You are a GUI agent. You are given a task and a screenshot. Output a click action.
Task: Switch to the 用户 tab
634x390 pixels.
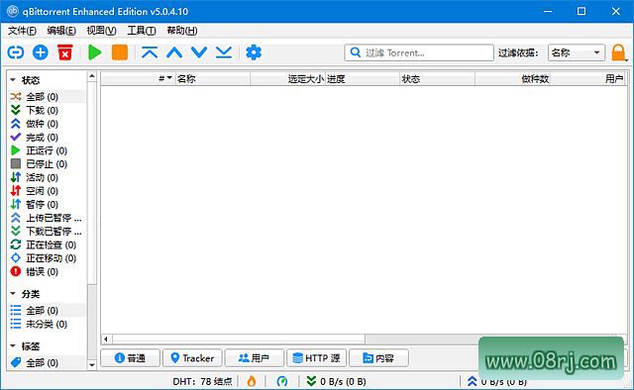point(255,358)
